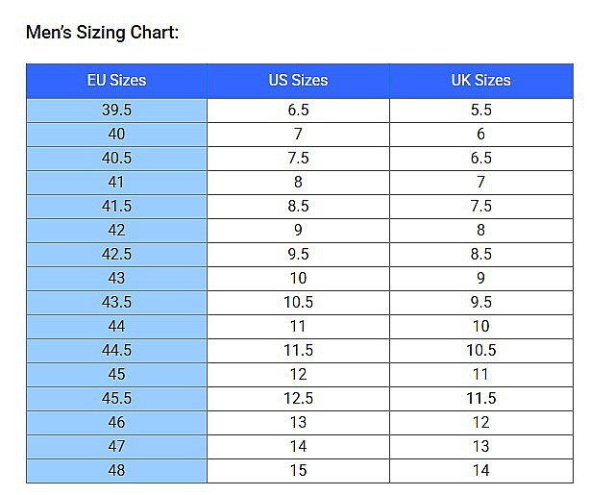Click the UK size 5.5 cell
Viewport: 590px width, 495px height.
[481, 111]
